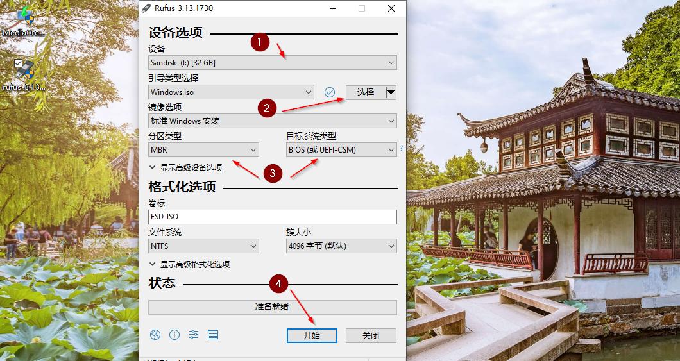Click the 镜像选项 label

165,107
